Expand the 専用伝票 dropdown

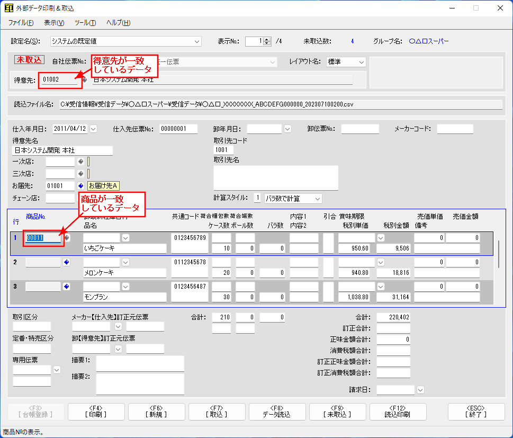point(57,370)
